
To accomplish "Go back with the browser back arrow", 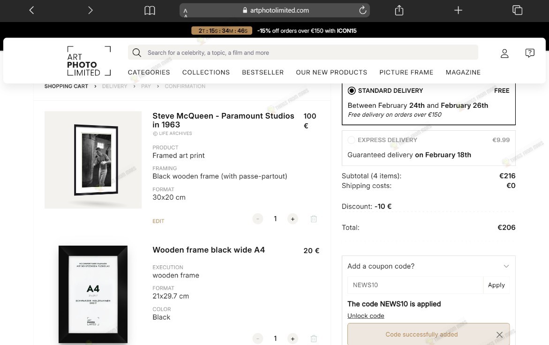I will pyautogui.click(x=31, y=10).
